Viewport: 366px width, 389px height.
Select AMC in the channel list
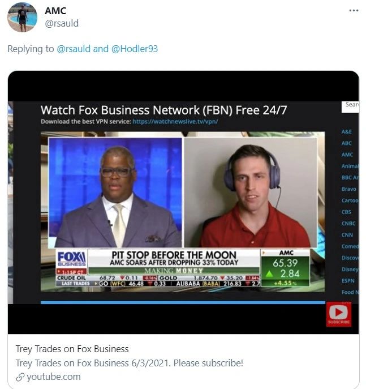coord(347,155)
